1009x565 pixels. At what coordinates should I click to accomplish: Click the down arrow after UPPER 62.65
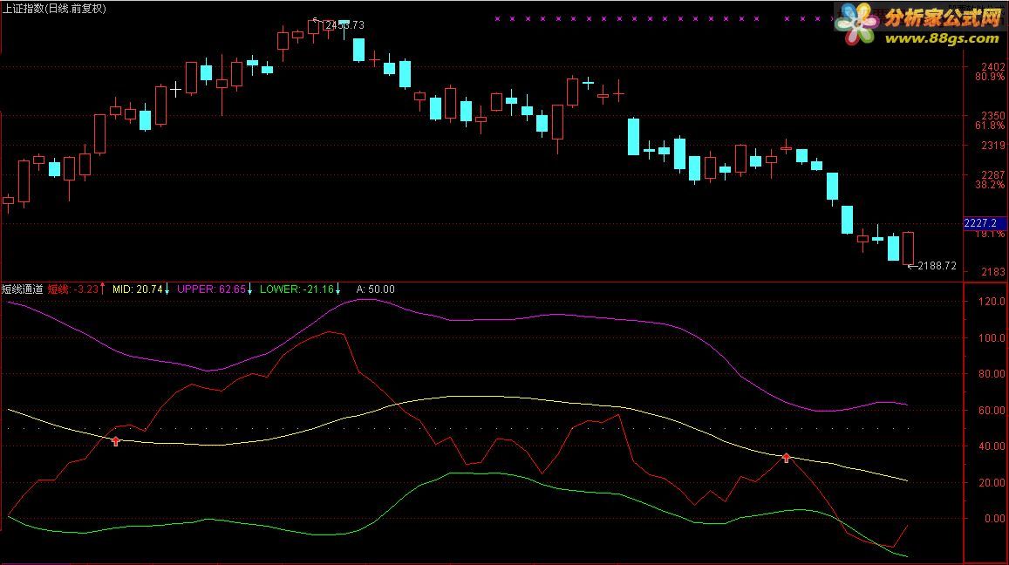[249, 289]
